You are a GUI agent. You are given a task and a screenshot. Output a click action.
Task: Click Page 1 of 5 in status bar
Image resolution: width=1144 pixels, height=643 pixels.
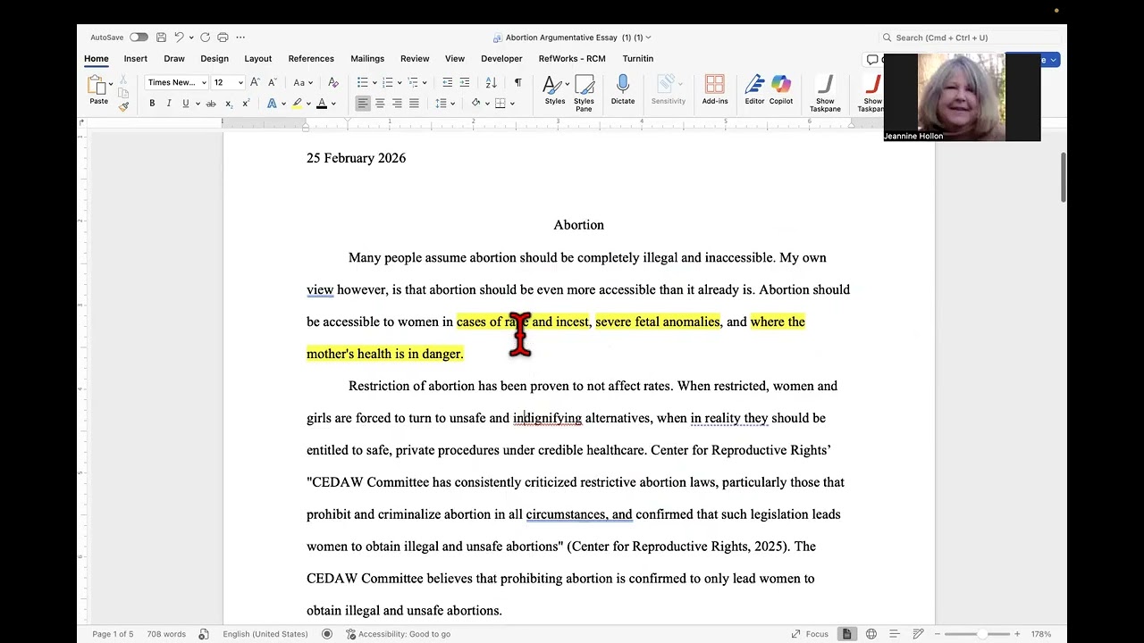[x=113, y=634]
